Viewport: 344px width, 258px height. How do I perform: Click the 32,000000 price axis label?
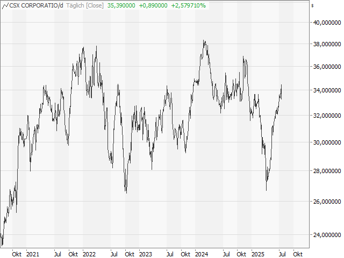pos(327,116)
